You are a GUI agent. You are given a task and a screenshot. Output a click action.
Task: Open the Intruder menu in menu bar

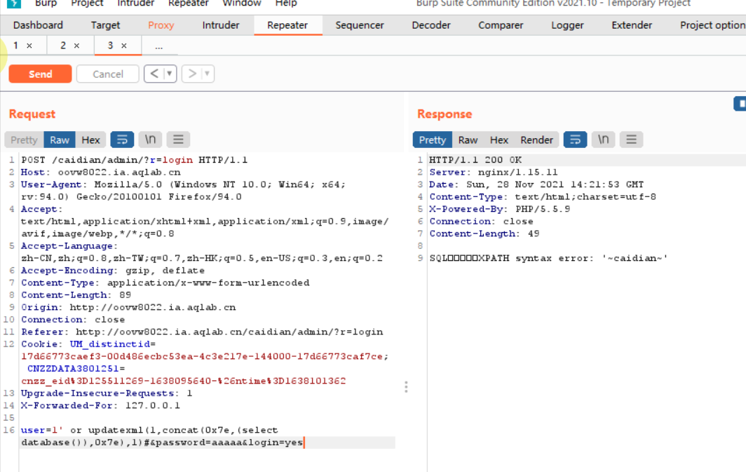135,4
